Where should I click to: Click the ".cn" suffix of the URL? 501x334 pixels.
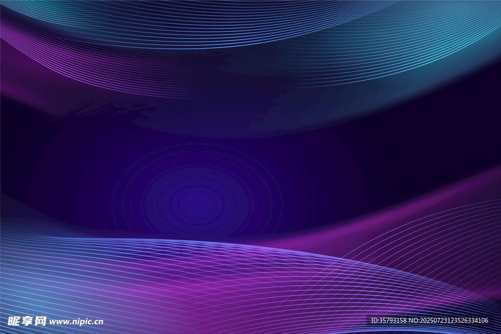tap(97, 322)
